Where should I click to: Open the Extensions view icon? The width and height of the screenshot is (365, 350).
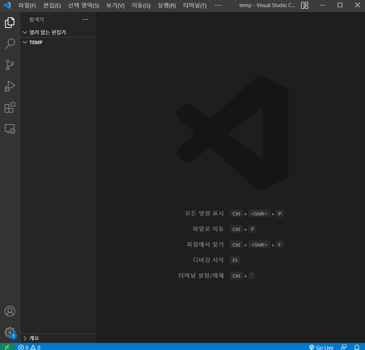point(10,107)
